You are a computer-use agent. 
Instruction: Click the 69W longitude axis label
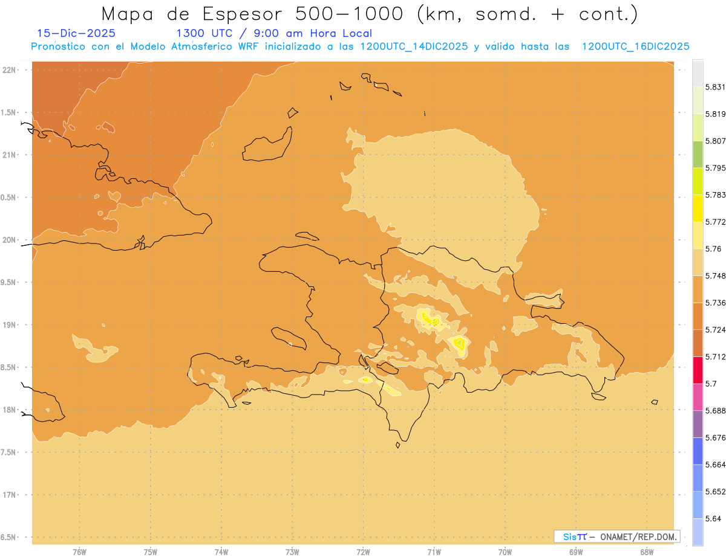click(576, 553)
